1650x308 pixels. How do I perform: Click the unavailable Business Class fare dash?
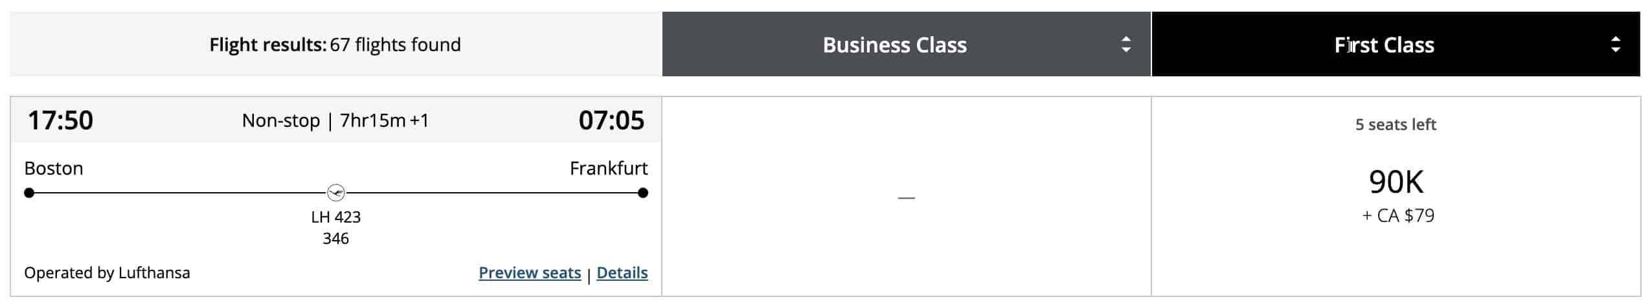pos(906,197)
